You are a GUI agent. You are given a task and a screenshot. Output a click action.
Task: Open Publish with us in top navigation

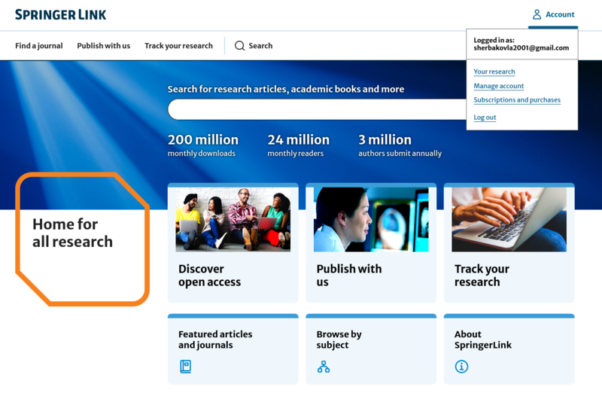click(x=104, y=46)
